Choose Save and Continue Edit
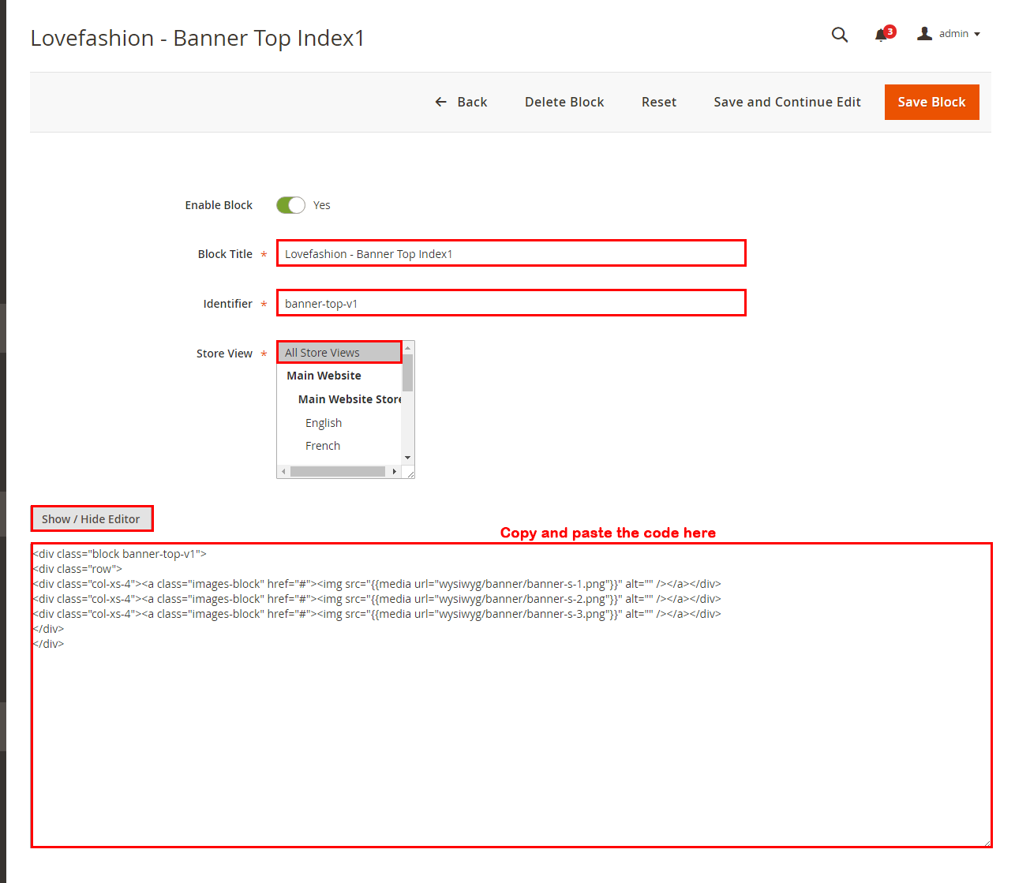 click(786, 102)
